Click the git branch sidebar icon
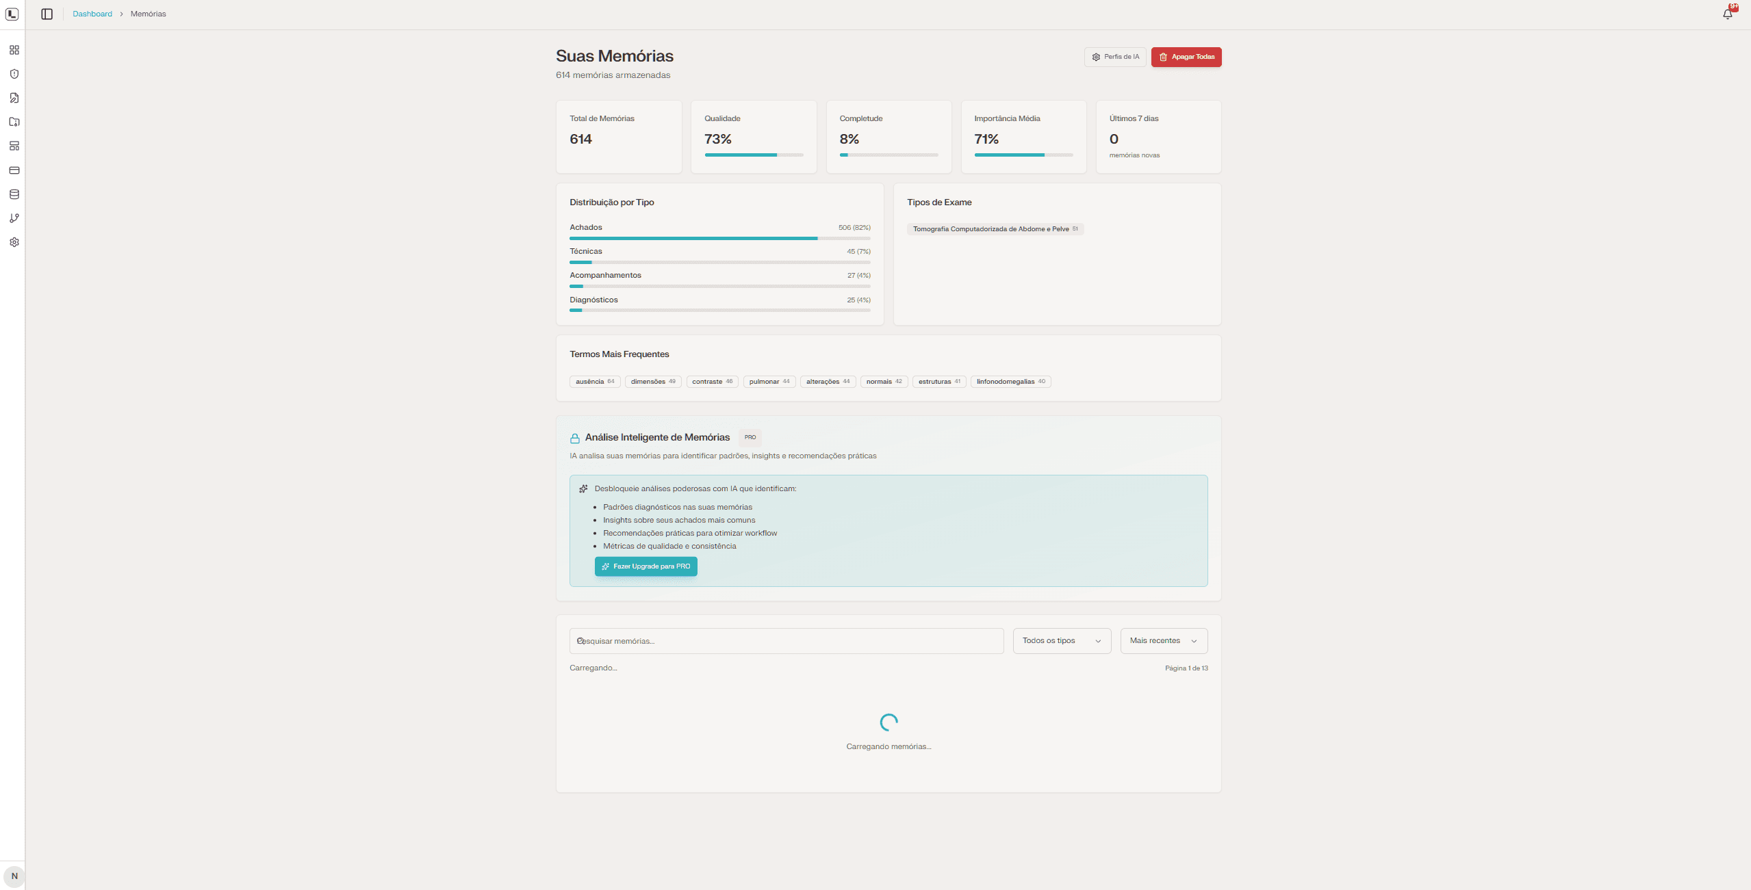The height and width of the screenshot is (890, 1751). pyautogui.click(x=14, y=218)
